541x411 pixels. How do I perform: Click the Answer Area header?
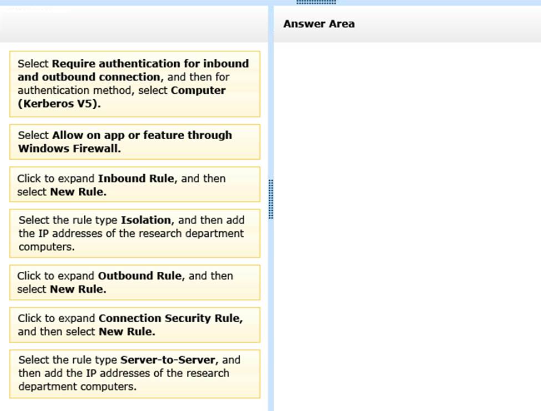click(318, 24)
